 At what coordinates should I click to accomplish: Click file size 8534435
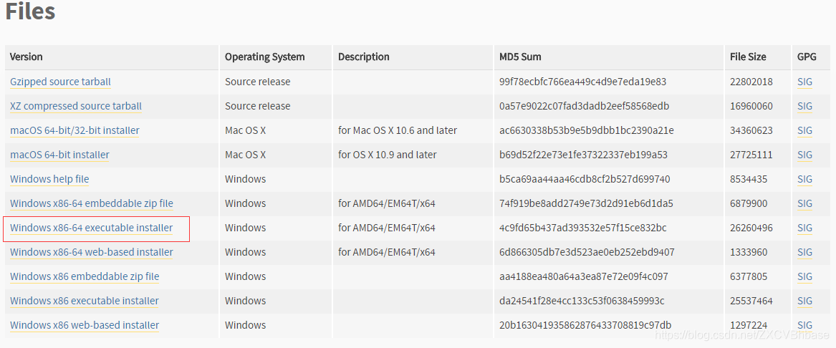click(749, 179)
